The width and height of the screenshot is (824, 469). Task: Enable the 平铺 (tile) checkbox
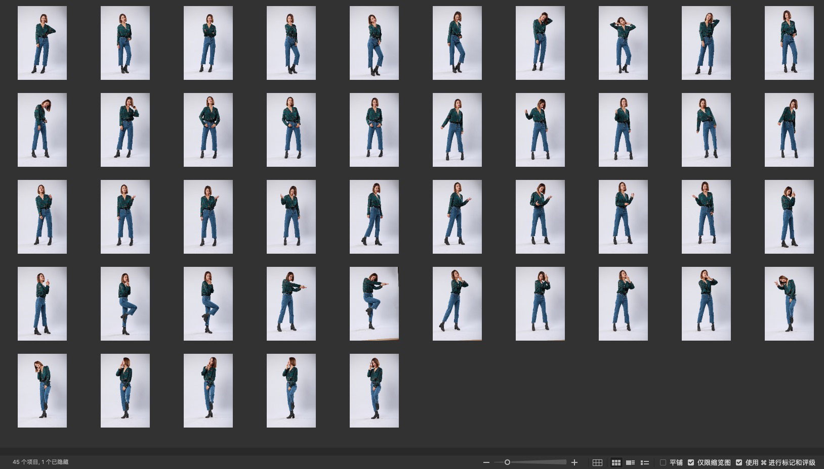(663, 462)
